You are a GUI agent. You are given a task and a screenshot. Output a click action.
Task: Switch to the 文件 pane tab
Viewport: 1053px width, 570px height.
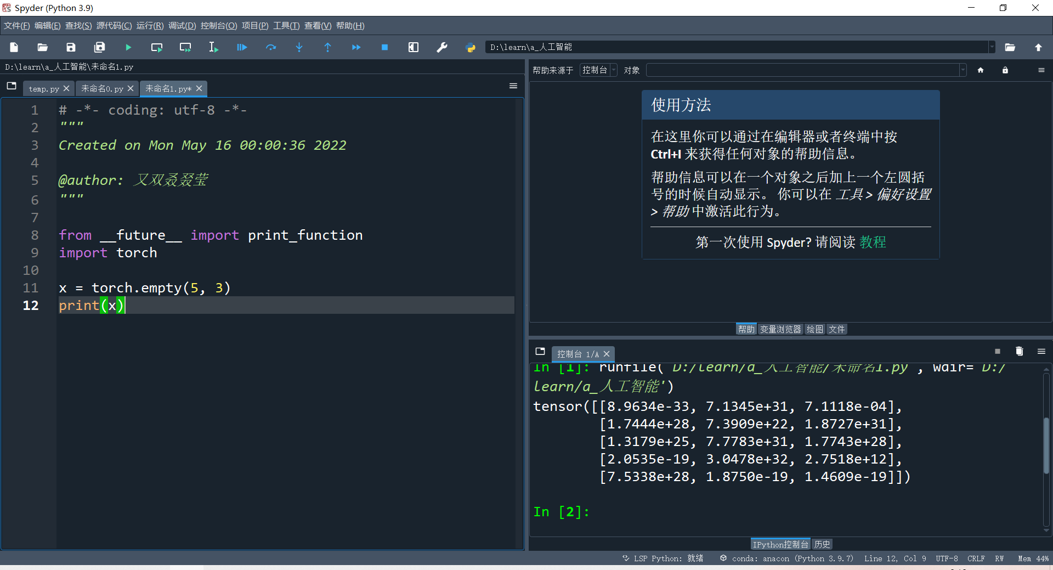tap(837, 329)
